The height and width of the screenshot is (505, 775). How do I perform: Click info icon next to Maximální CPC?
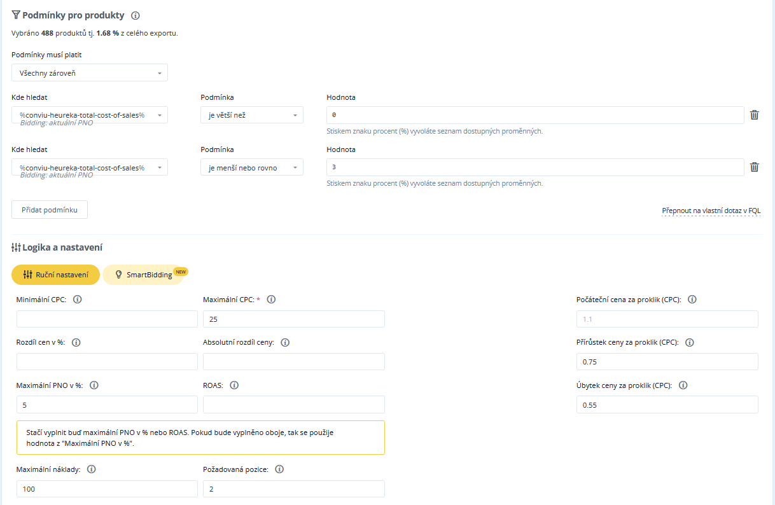[271, 300]
